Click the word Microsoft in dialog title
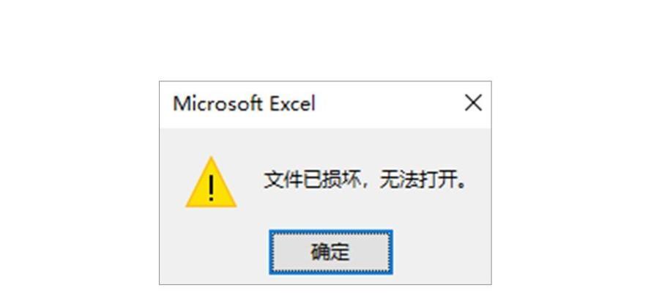 (218, 103)
